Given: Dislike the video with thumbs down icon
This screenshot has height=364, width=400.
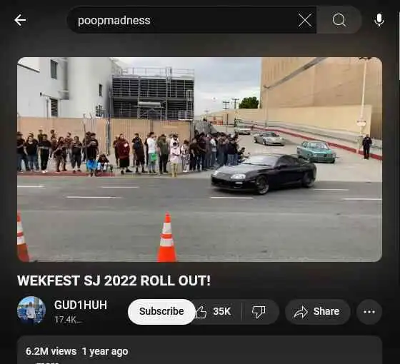Looking at the screenshot, I should (x=259, y=312).
